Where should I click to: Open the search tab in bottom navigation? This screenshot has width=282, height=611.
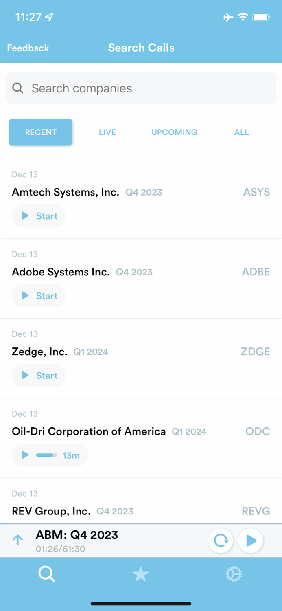[x=47, y=574]
